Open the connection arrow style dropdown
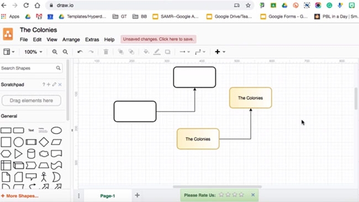Image resolution: width=359 pixels, height=202 pixels. 184,52
